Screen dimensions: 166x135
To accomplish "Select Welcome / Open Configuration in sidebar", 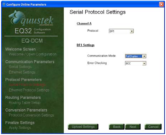I will pyautogui.click(x=33, y=54).
